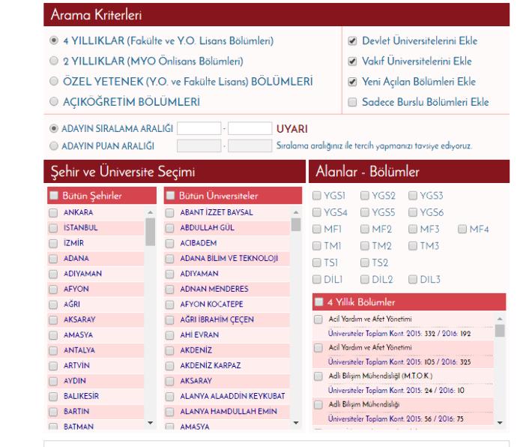517x447 pixels.
Task: Select 2 YILLIKLAR MYO Önlisans radio option
Action: coord(54,61)
